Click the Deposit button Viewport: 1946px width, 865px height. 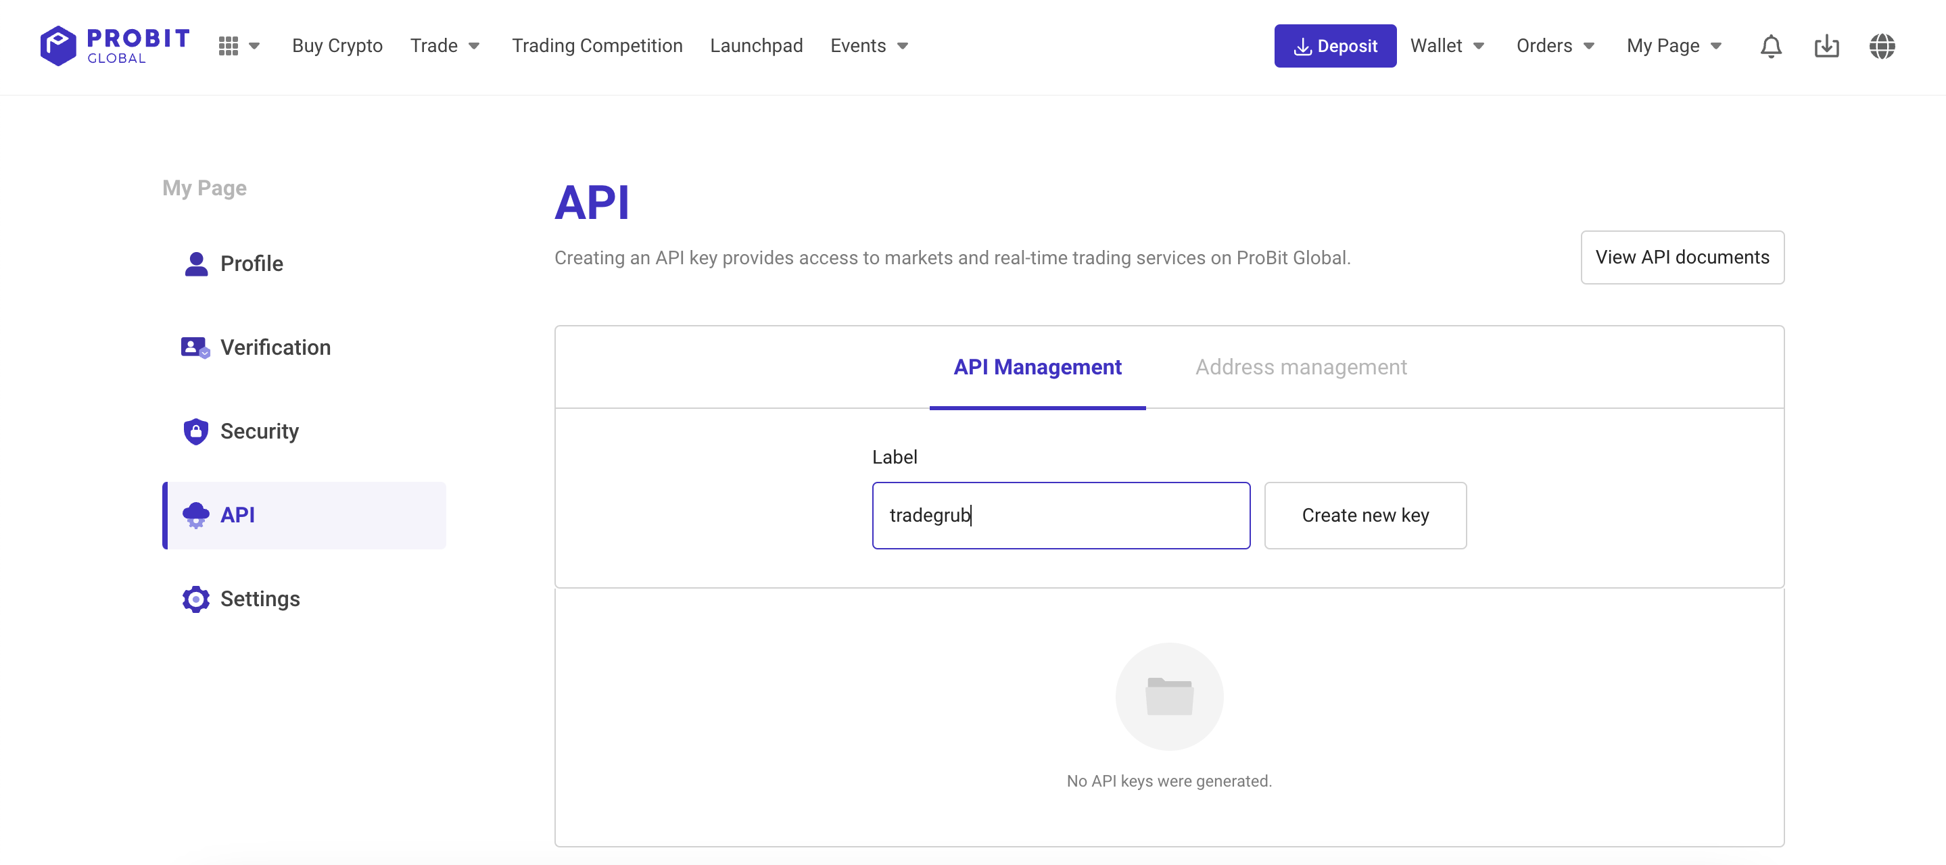tap(1335, 46)
